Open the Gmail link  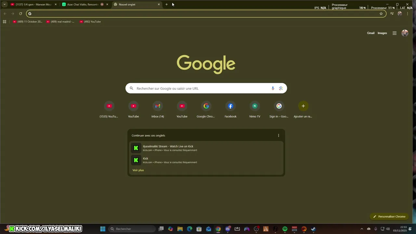pos(371,33)
